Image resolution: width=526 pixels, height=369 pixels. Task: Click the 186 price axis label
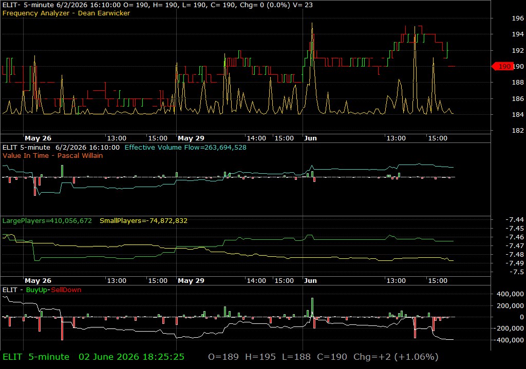click(x=518, y=98)
